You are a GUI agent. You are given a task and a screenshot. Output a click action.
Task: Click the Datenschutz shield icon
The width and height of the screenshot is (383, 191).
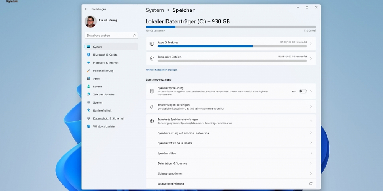pos(88,118)
